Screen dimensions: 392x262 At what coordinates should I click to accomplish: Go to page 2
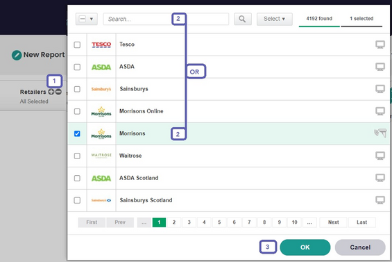point(174,222)
